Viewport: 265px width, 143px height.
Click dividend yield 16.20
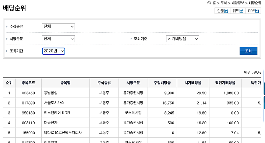(201, 123)
